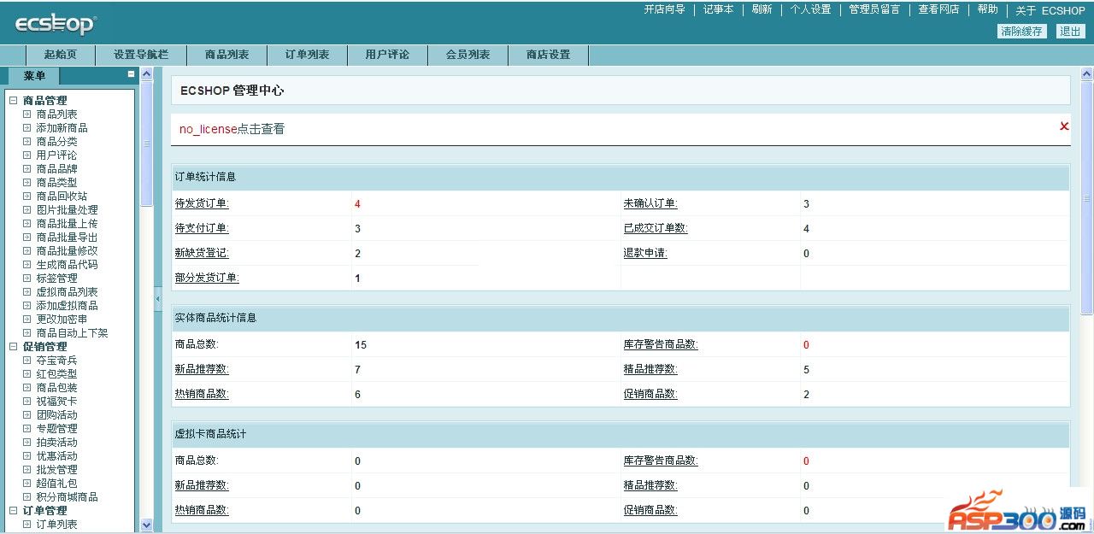Open 积分商城商品 in the sidebar
The height and width of the screenshot is (534, 1094).
tap(67, 497)
